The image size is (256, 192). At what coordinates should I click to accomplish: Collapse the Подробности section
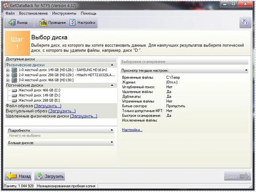[112, 130]
